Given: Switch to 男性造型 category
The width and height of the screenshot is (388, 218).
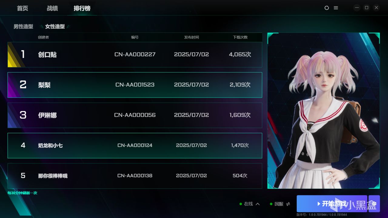Looking at the screenshot, I should pyautogui.click(x=23, y=27).
